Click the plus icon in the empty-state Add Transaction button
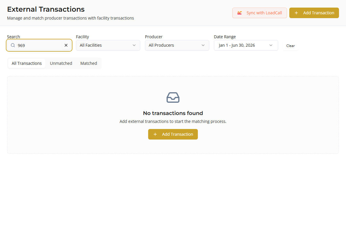The width and height of the screenshot is (346, 244). (155, 134)
